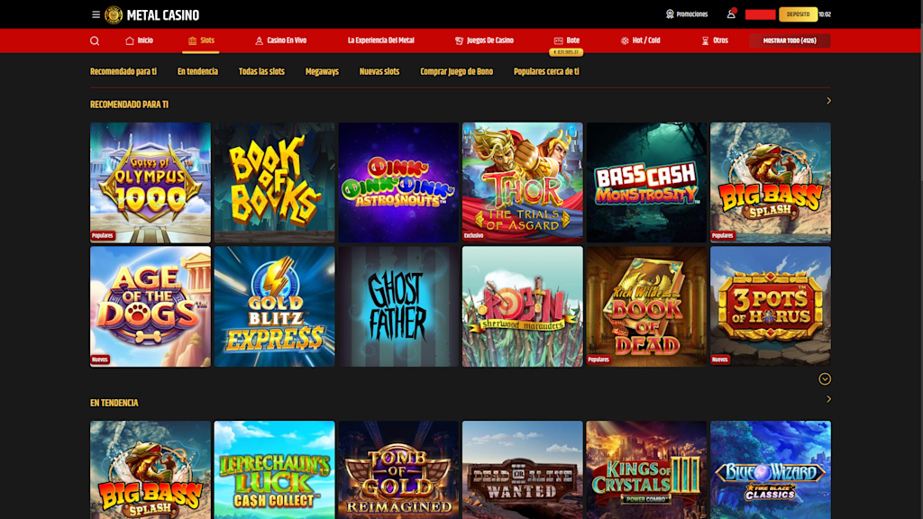Screen dimensions: 923x519
Task: Click the Metal Casino coin logo
Action: pyautogui.click(x=114, y=14)
